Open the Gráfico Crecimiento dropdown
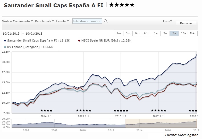Screen dimensions: 202x139 [x=17, y=21]
